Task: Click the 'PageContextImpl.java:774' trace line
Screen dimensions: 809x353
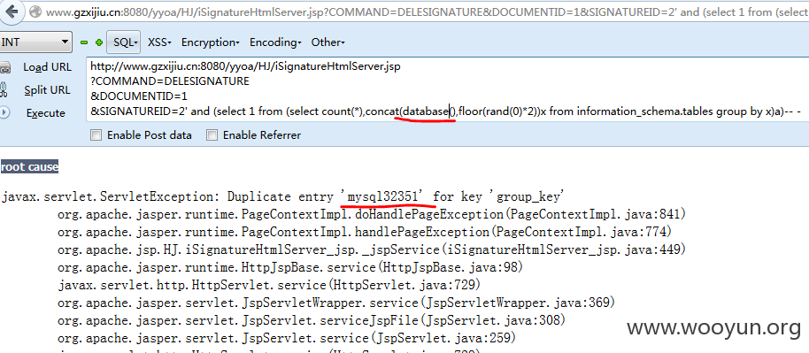Action: tap(365, 232)
